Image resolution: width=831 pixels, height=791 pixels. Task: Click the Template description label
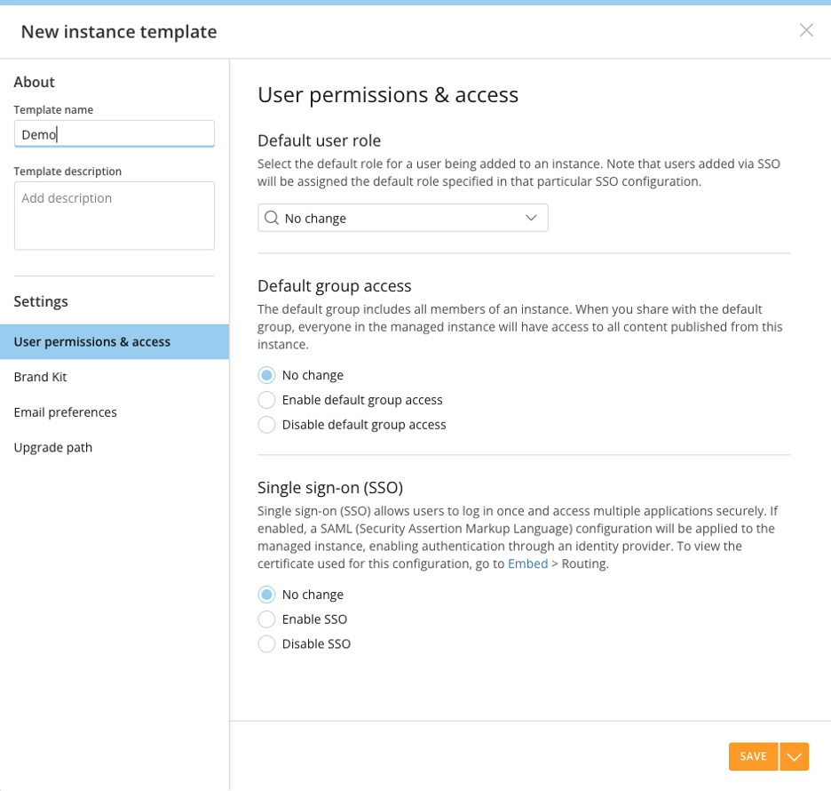coord(67,171)
